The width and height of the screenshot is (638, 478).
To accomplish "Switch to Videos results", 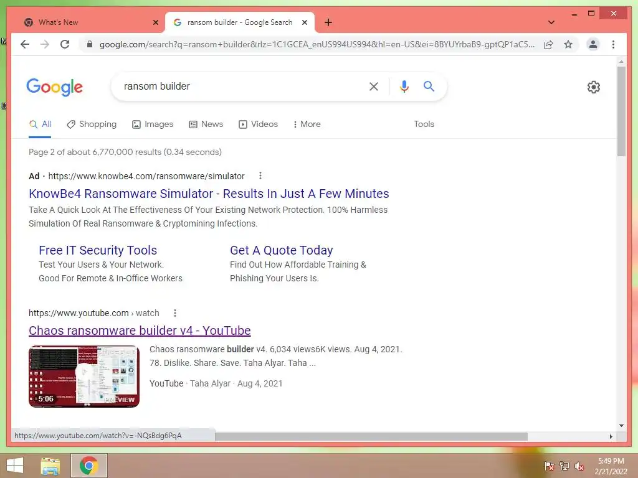I will (259, 124).
